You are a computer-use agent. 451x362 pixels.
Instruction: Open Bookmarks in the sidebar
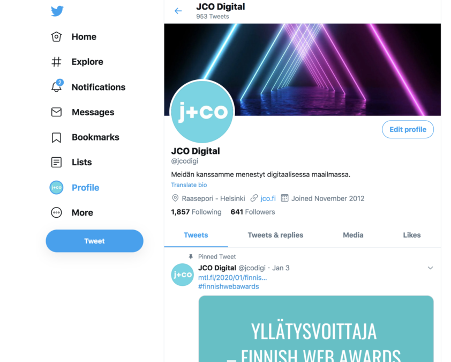tap(85, 137)
